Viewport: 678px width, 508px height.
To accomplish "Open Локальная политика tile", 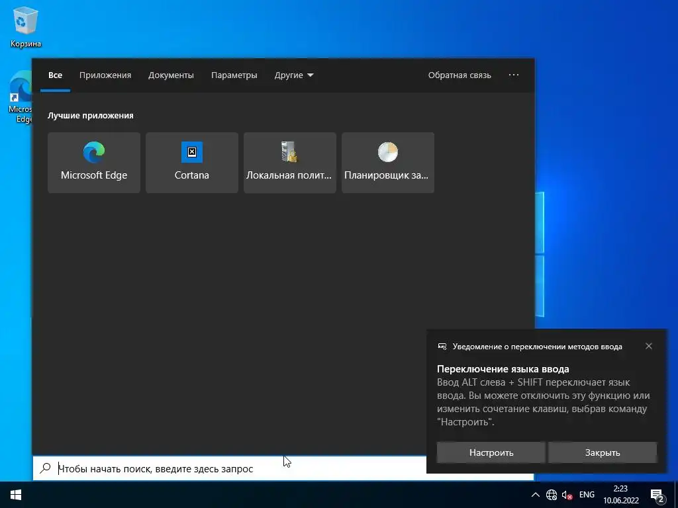I will pyautogui.click(x=290, y=163).
